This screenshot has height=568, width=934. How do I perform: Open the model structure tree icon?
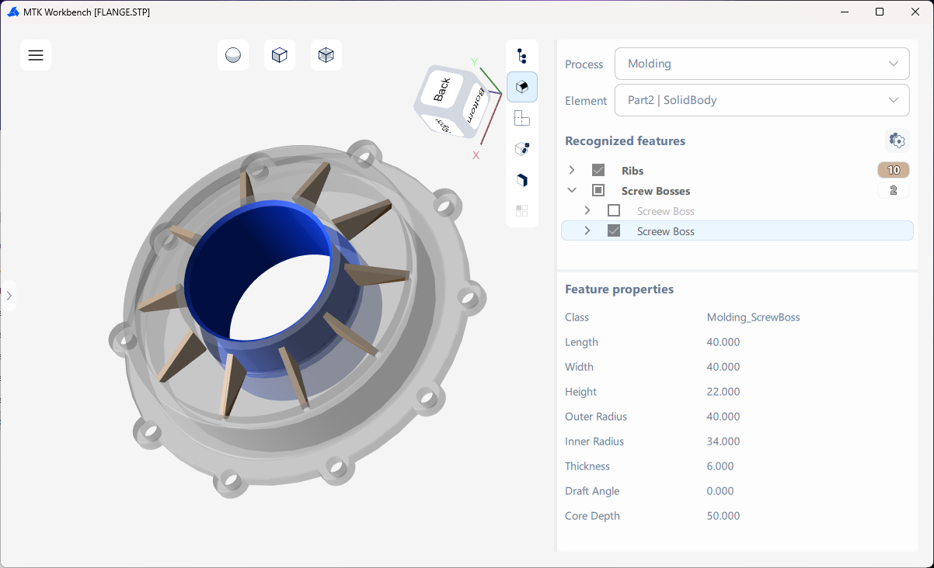coord(522,56)
